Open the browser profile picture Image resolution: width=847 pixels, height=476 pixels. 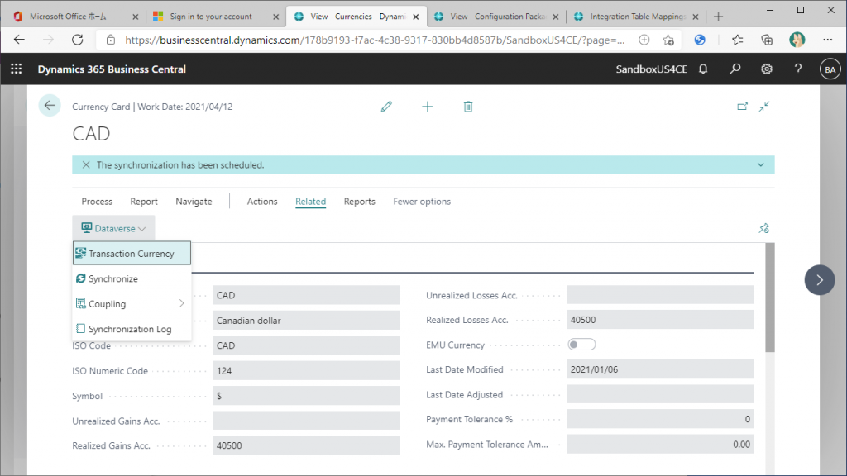coord(797,40)
